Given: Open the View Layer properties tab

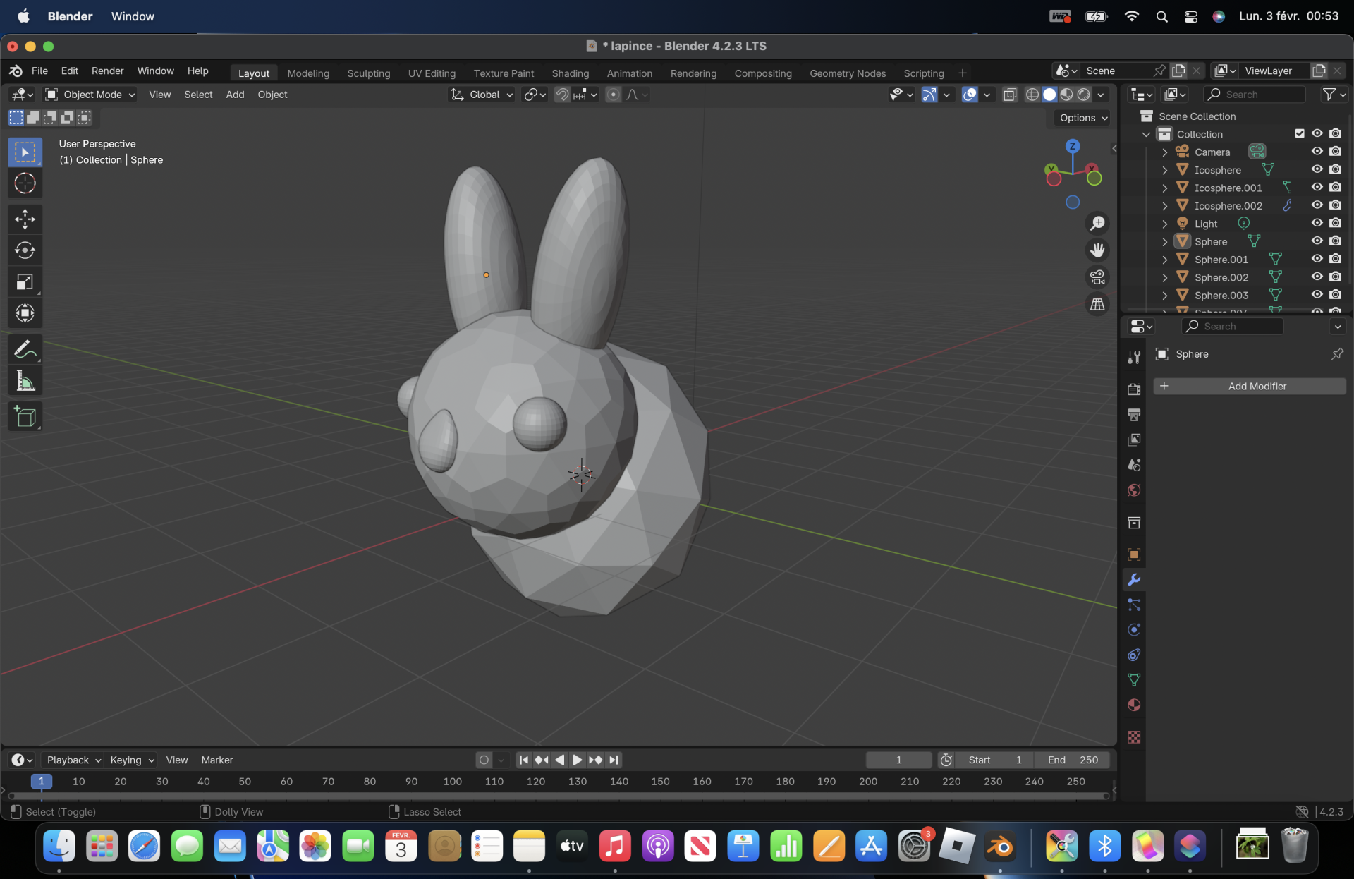Looking at the screenshot, I should 1134,440.
